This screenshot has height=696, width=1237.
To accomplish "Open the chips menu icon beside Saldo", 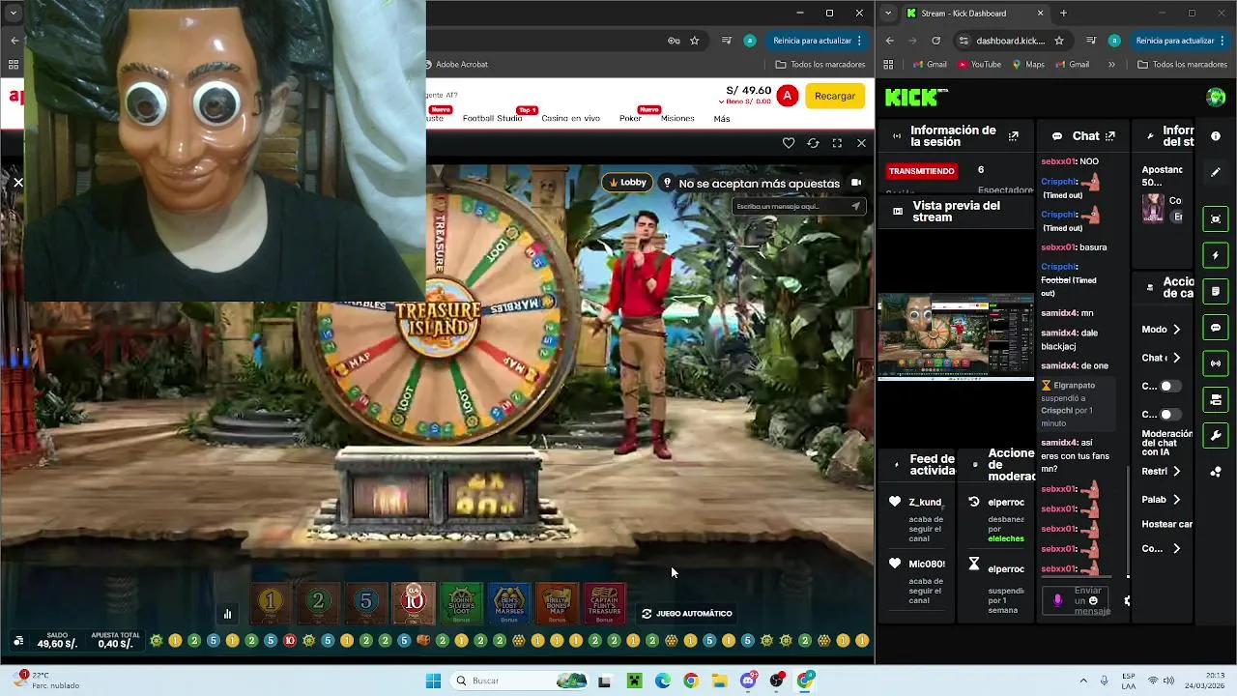I will tap(18, 641).
